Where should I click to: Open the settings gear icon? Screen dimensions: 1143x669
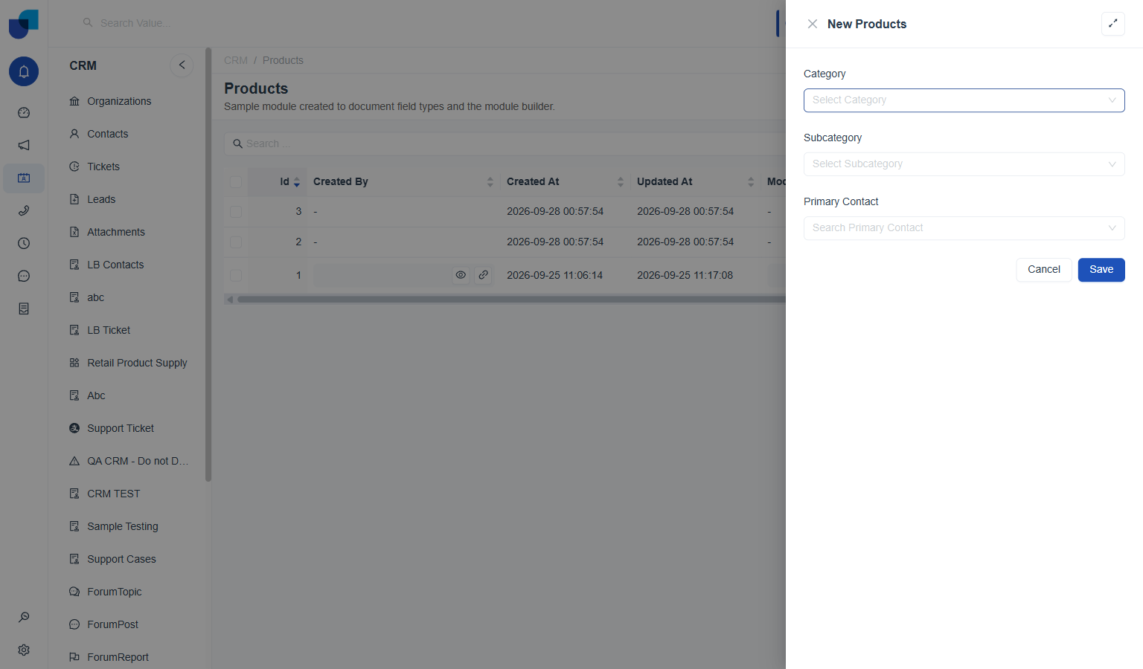click(x=24, y=650)
